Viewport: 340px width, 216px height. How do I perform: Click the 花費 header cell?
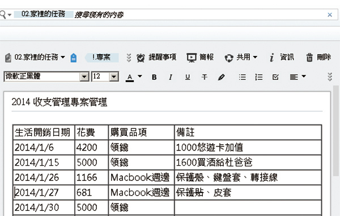pos(91,132)
